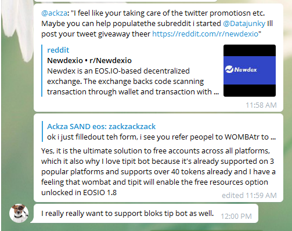Click the 11:58 AM message timestamp
The image size is (292, 231).
click(x=261, y=105)
